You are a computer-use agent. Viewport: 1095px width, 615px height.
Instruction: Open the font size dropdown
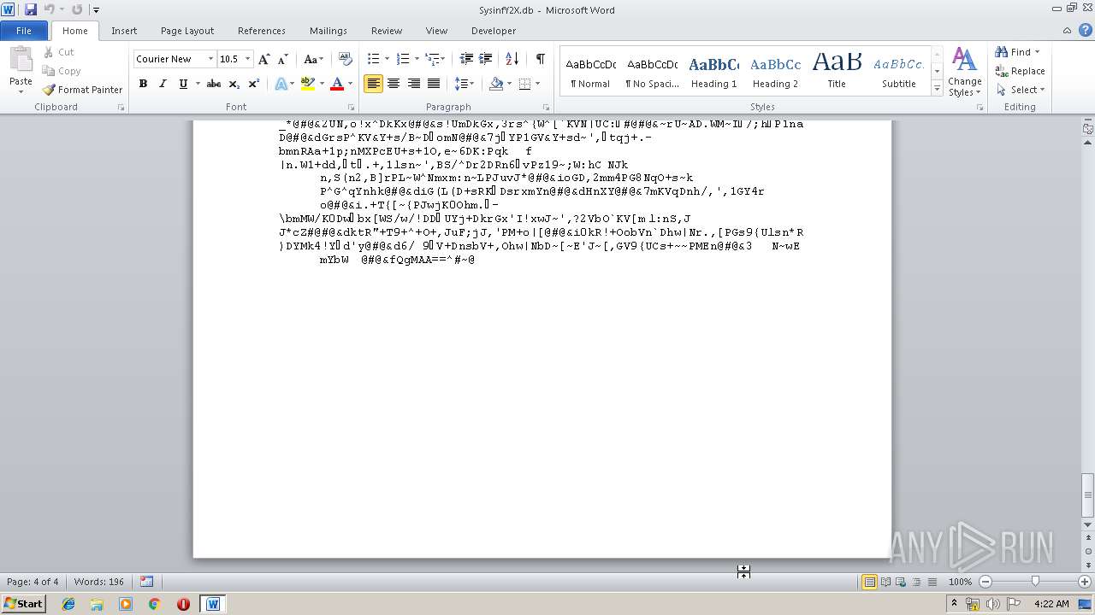click(x=248, y=59)
